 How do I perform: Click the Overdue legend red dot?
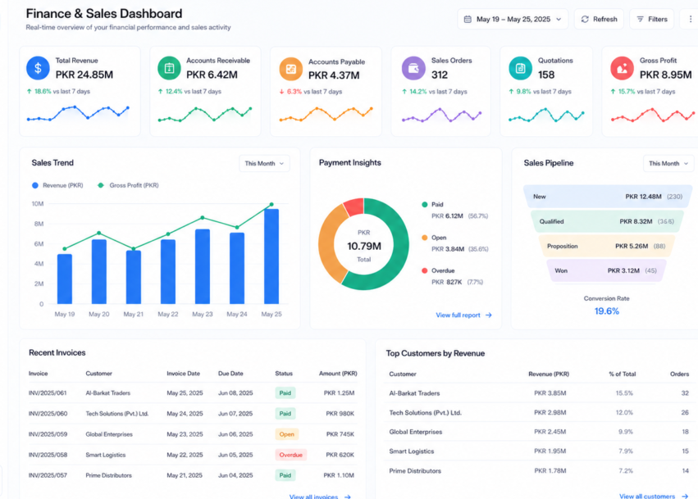(x=424, y=270)
